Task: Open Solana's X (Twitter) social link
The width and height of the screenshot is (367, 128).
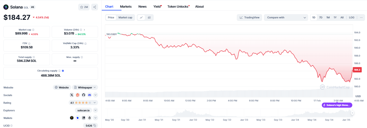Action: (x=71, y=95)
